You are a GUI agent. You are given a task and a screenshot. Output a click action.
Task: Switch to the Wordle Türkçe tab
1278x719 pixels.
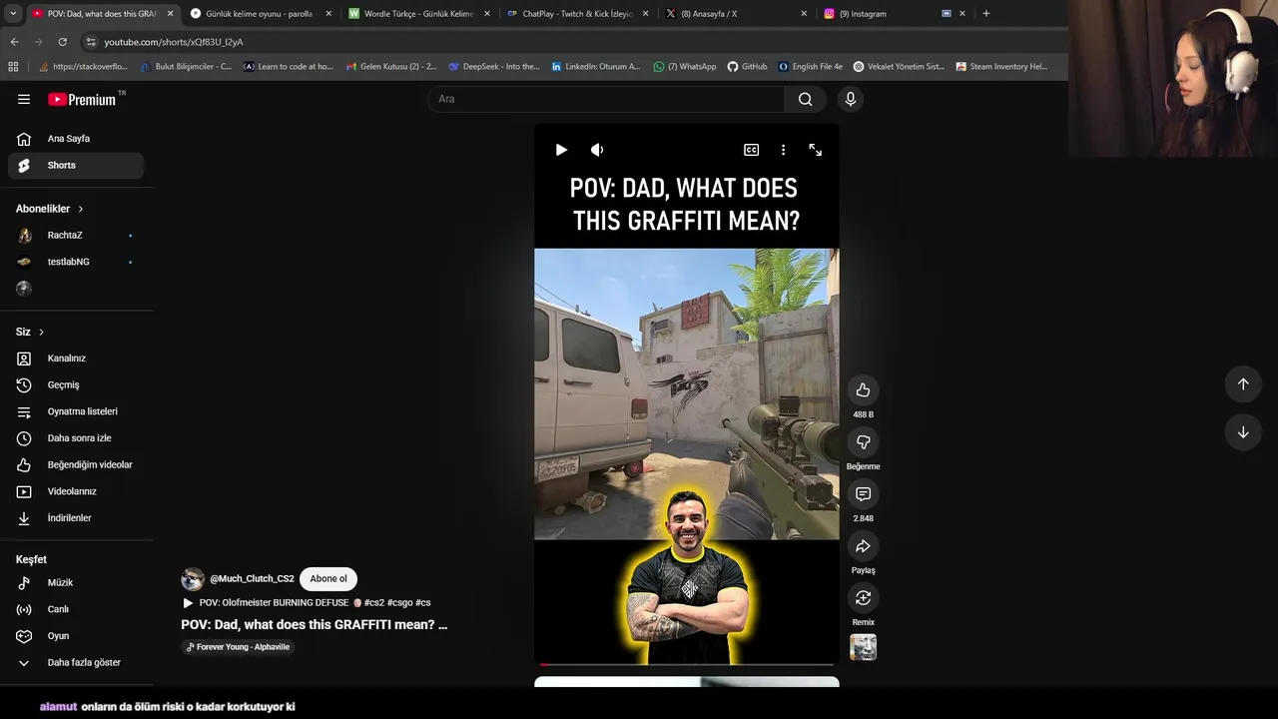tap(419, 14)
